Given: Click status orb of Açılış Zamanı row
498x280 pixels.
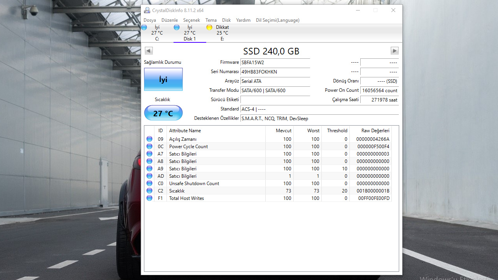Looking at the screenshot, I should pyautogui.click(x=149, y=139).
